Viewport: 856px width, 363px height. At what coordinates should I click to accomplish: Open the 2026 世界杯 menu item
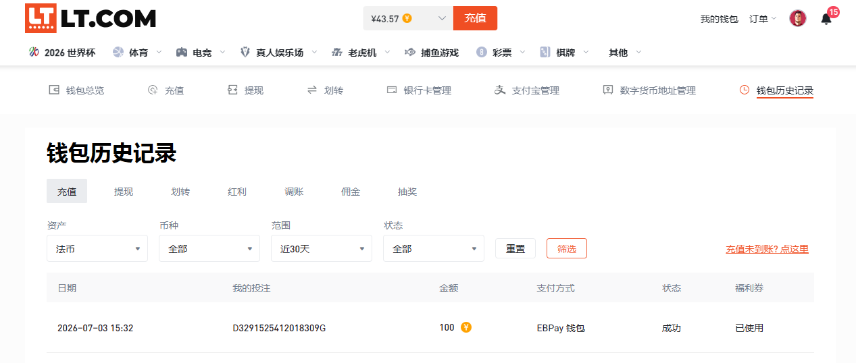(62, 52)
